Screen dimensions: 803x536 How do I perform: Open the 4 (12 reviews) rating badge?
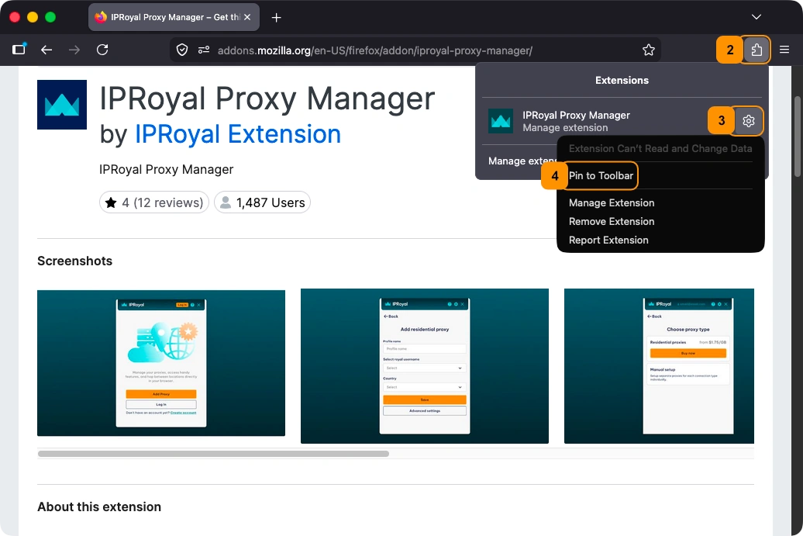[154, 202]
